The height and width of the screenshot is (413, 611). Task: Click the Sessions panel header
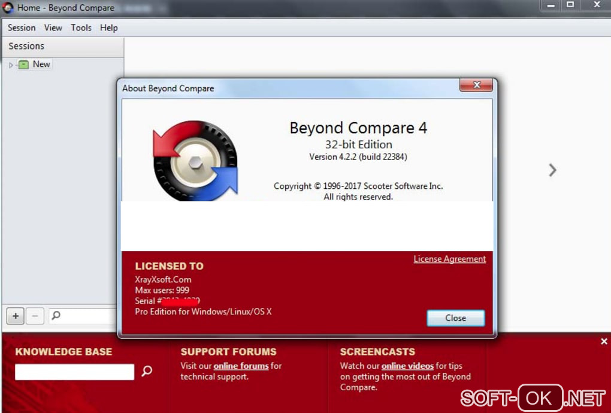coord(63,46)
